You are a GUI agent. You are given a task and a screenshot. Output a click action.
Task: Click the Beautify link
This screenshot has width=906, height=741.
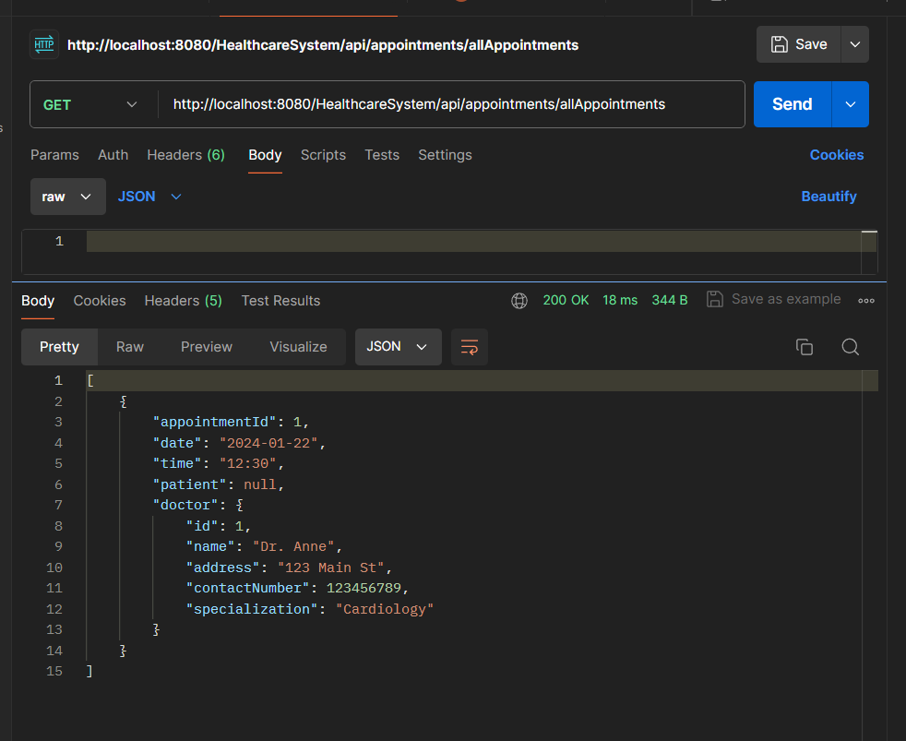pyautogui.click(x=829, y=197)
